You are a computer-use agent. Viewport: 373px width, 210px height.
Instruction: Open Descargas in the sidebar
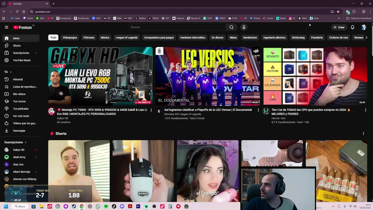click(21, 130)
